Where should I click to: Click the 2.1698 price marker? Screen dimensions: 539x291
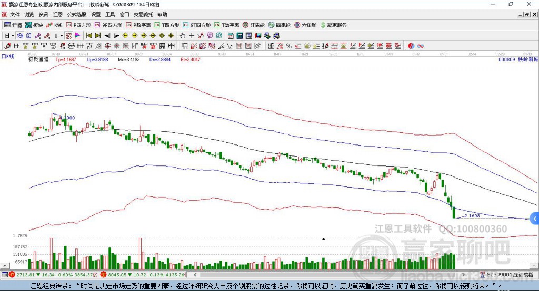(472, 216)
